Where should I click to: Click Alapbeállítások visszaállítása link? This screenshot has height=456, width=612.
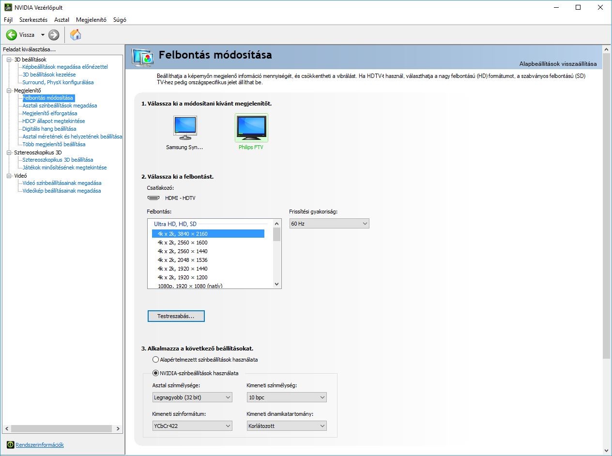pos(558,64)
